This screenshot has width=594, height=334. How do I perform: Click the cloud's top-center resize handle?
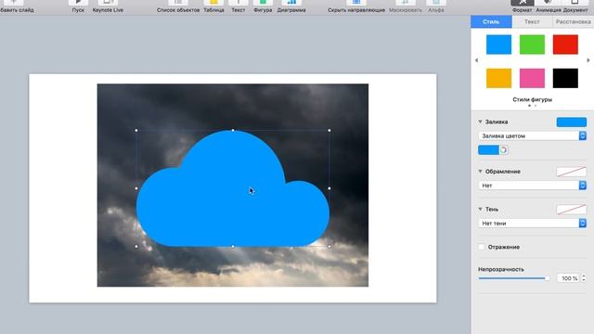pos(233,130)
